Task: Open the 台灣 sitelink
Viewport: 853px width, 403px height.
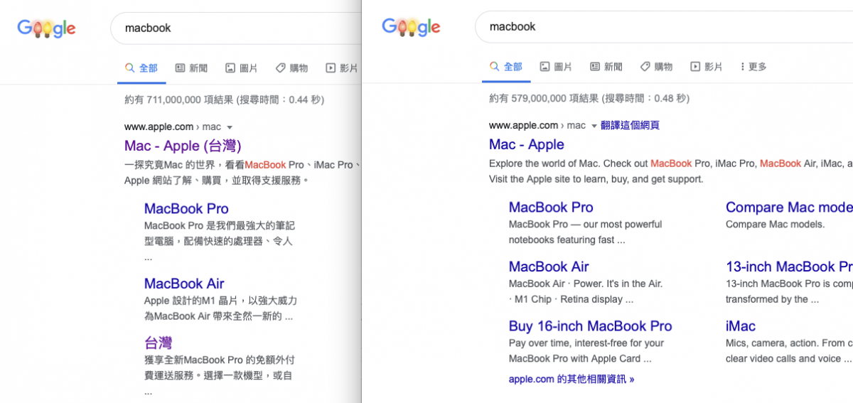Action: pyautogui.click(x=158, y=343)
